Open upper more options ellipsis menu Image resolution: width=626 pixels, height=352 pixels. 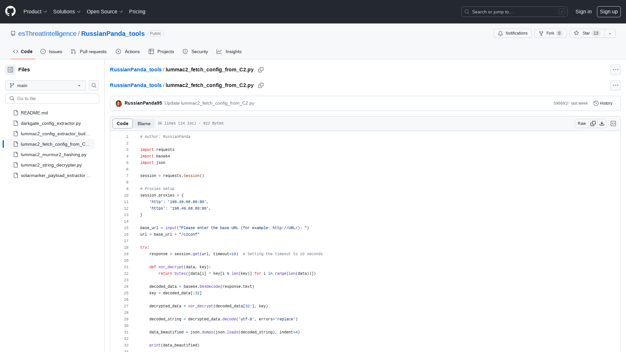click(616, 70)
